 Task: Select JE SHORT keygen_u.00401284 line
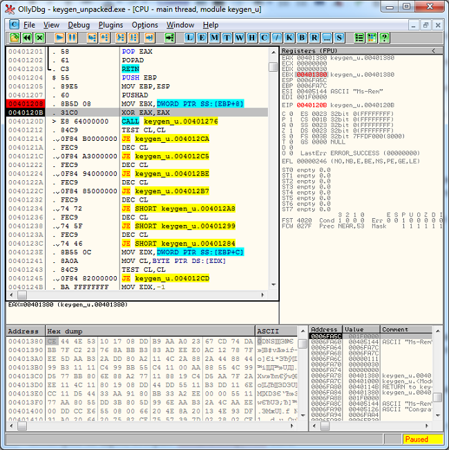tap(178, 244)
